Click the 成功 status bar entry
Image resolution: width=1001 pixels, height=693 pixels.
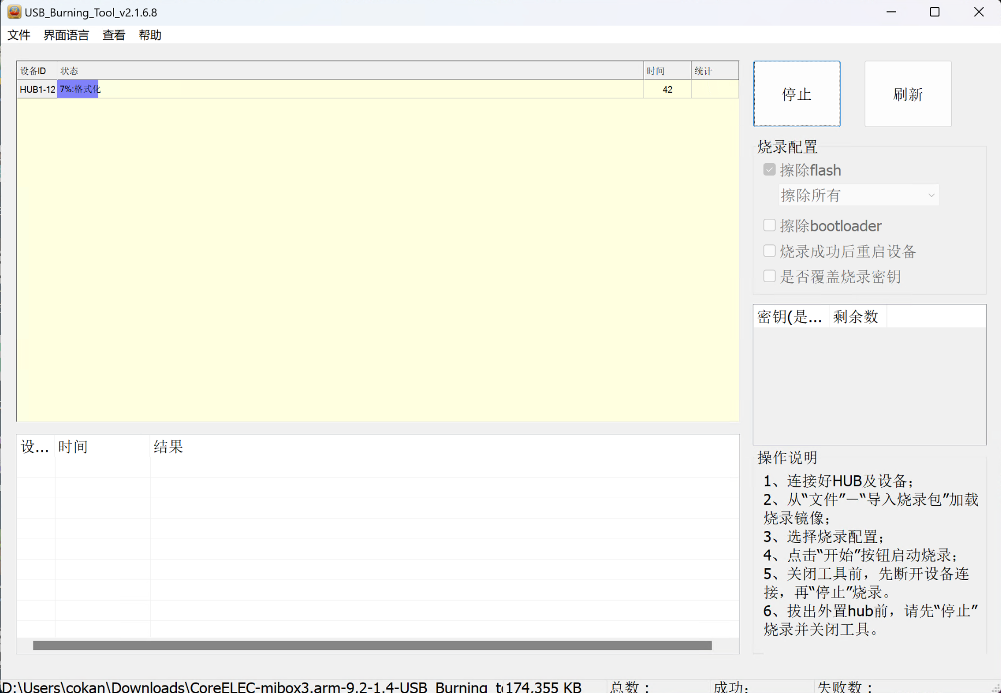point(762,686)
